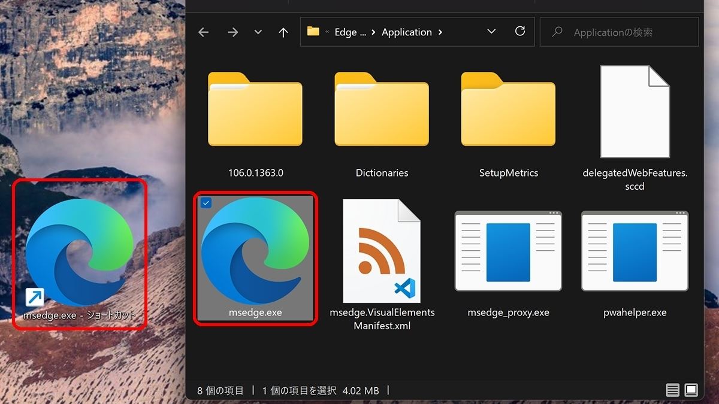The image size is (719, 404).
Task: Click the SetupMetrics folder name
Action: click(x=509, y=173)
